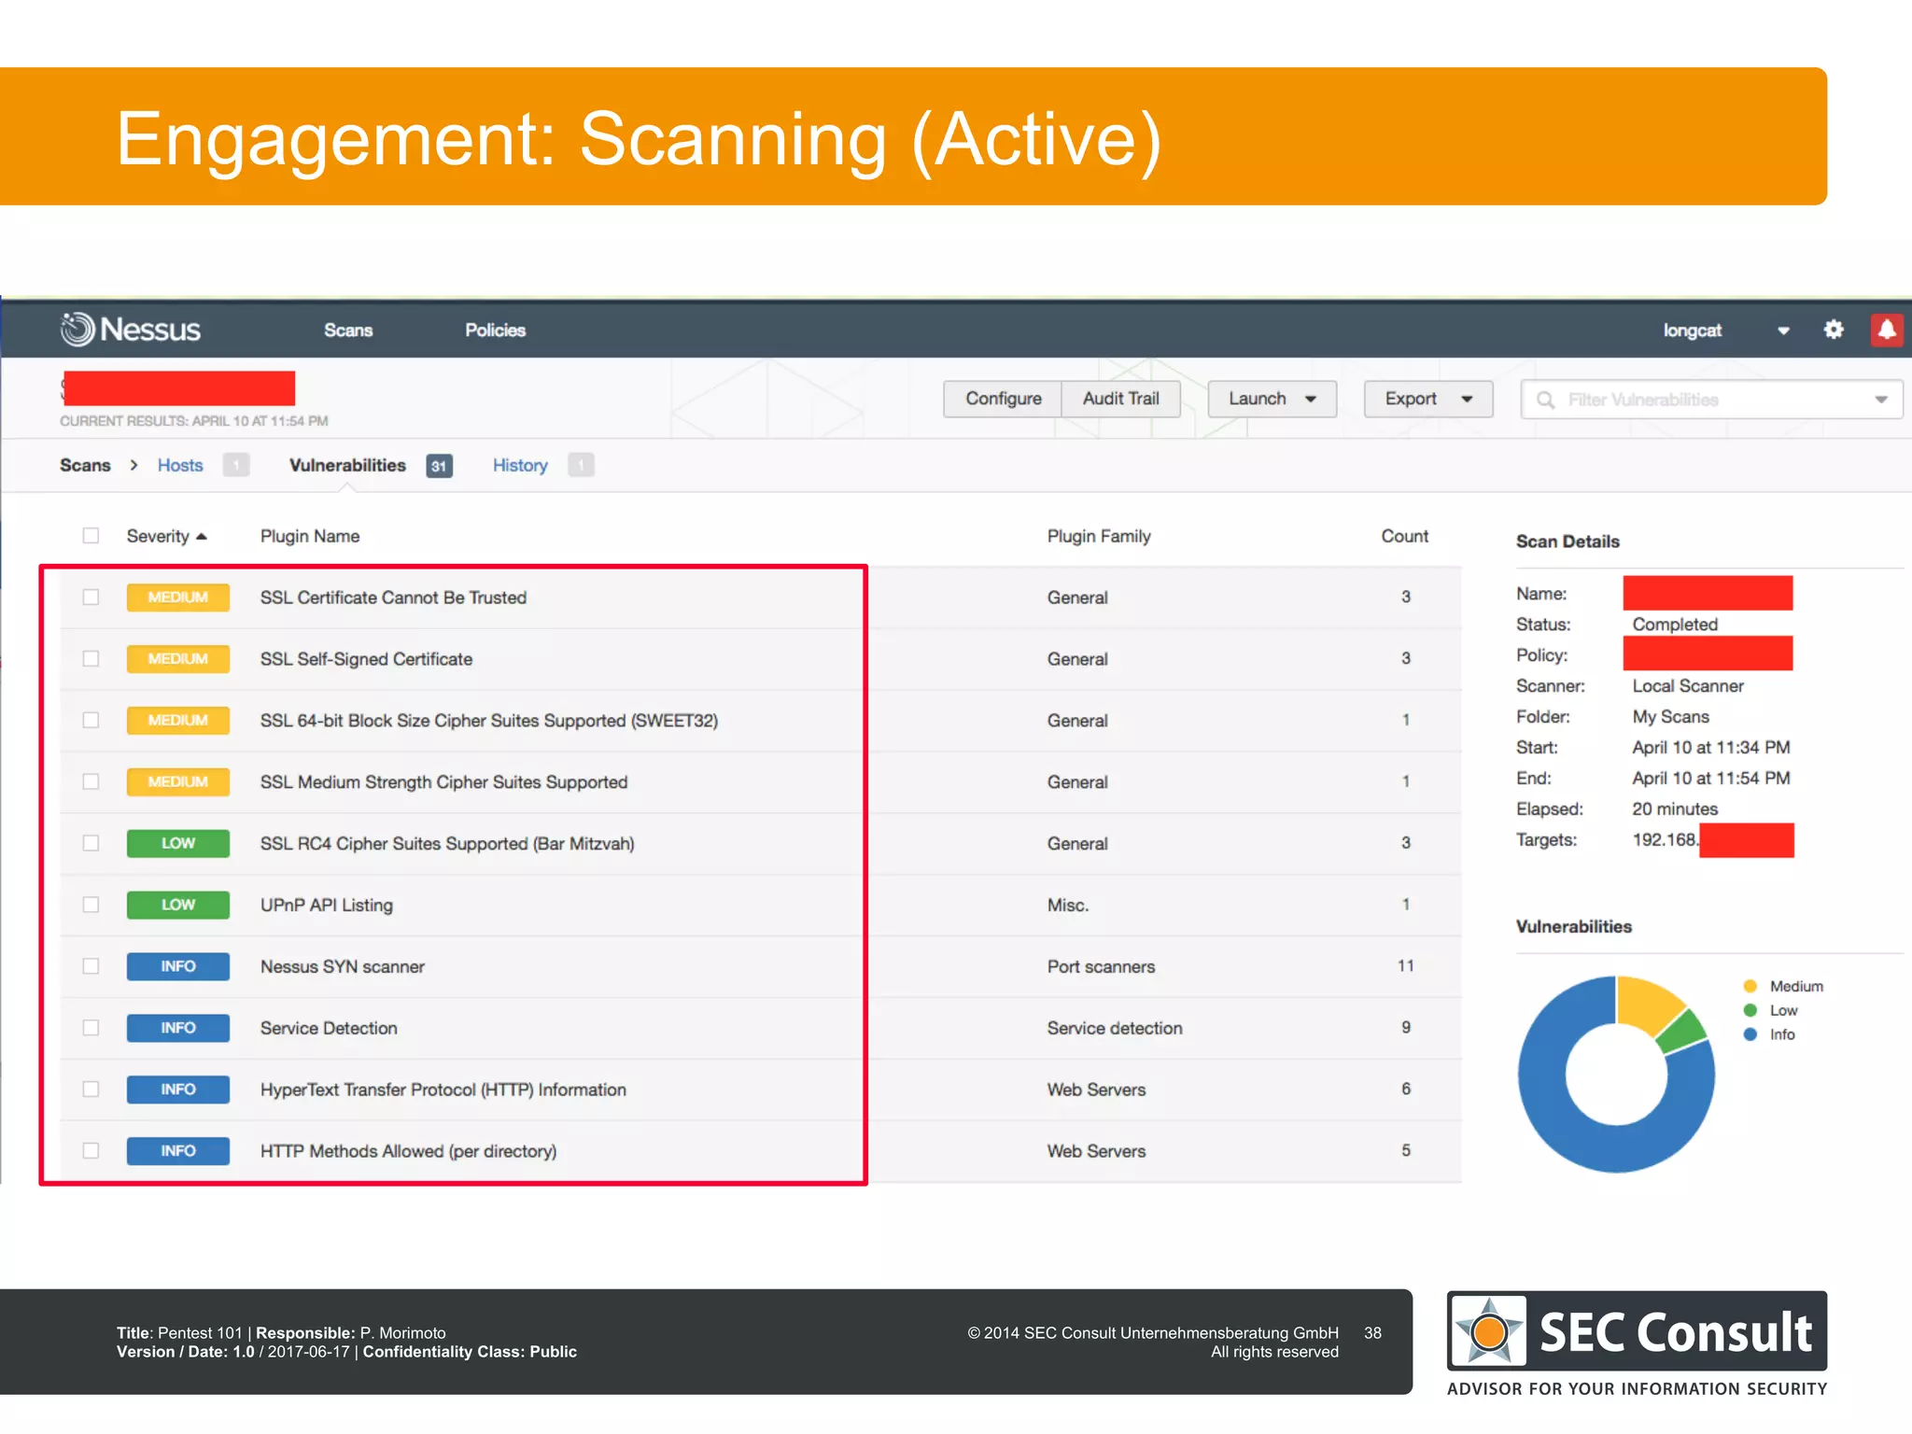Switch to the Hosts tab
Screen dimensions: 1912x1434
(x=179, y=465)
